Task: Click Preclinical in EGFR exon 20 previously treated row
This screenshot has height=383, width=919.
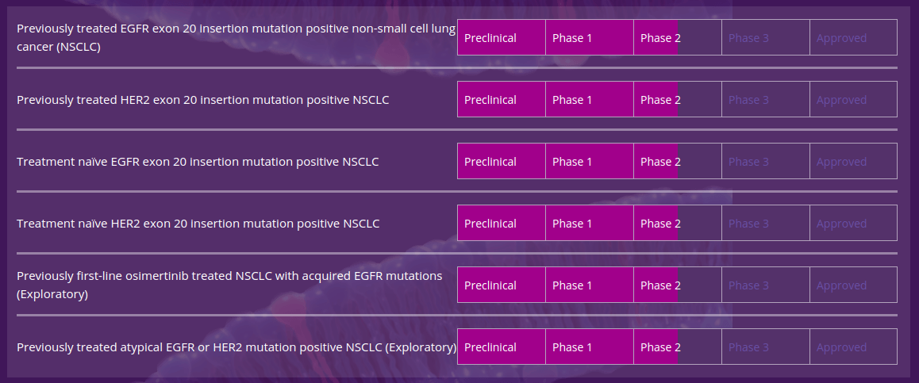Action: (x=501, y=37)
